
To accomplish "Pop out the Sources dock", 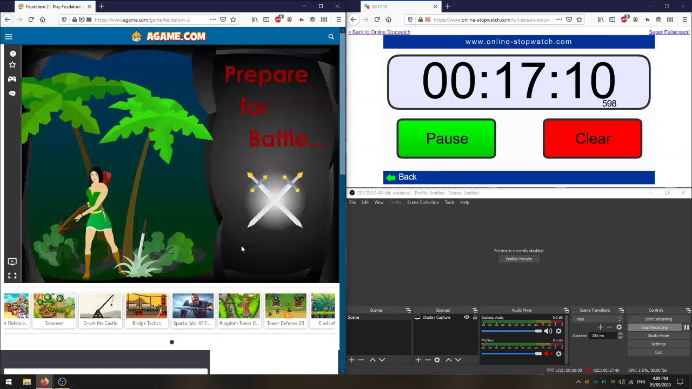I will click(x=475, y=310).
